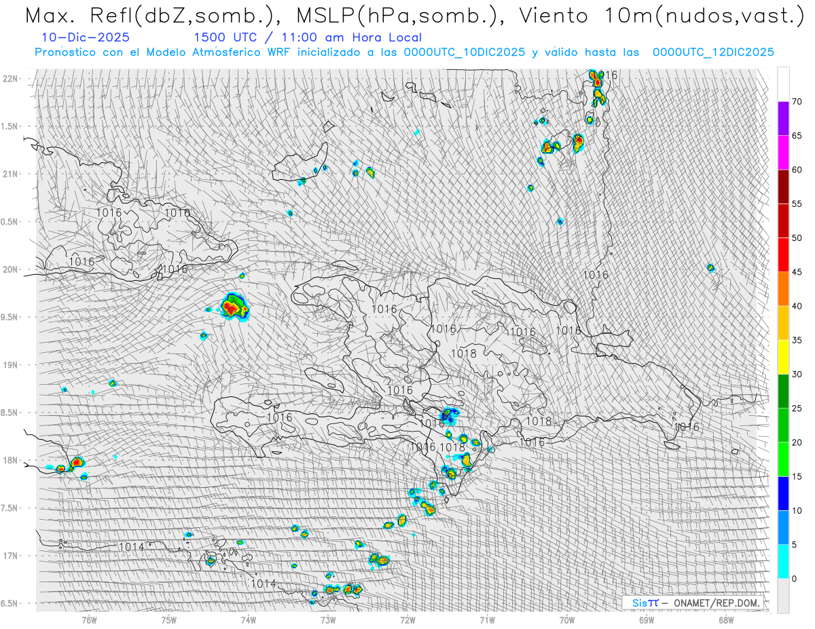Click the bright green 15–20 dBZ segment

pos(783,459)
